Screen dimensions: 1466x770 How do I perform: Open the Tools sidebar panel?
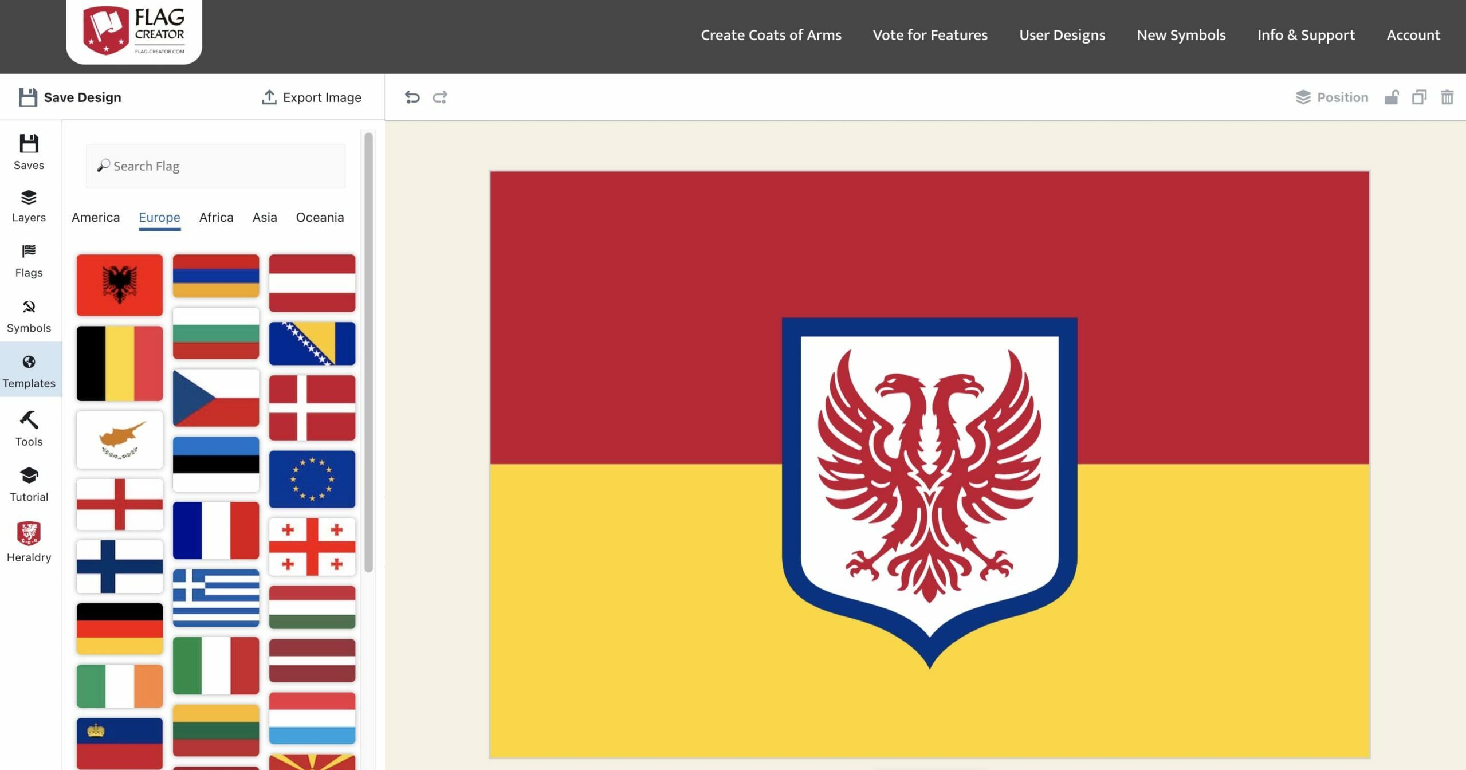[29, 429]
